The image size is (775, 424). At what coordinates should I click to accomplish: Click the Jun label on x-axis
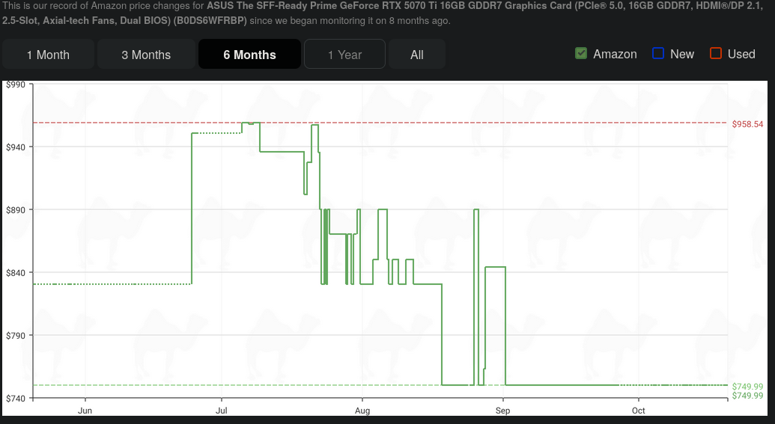[85, 411]
